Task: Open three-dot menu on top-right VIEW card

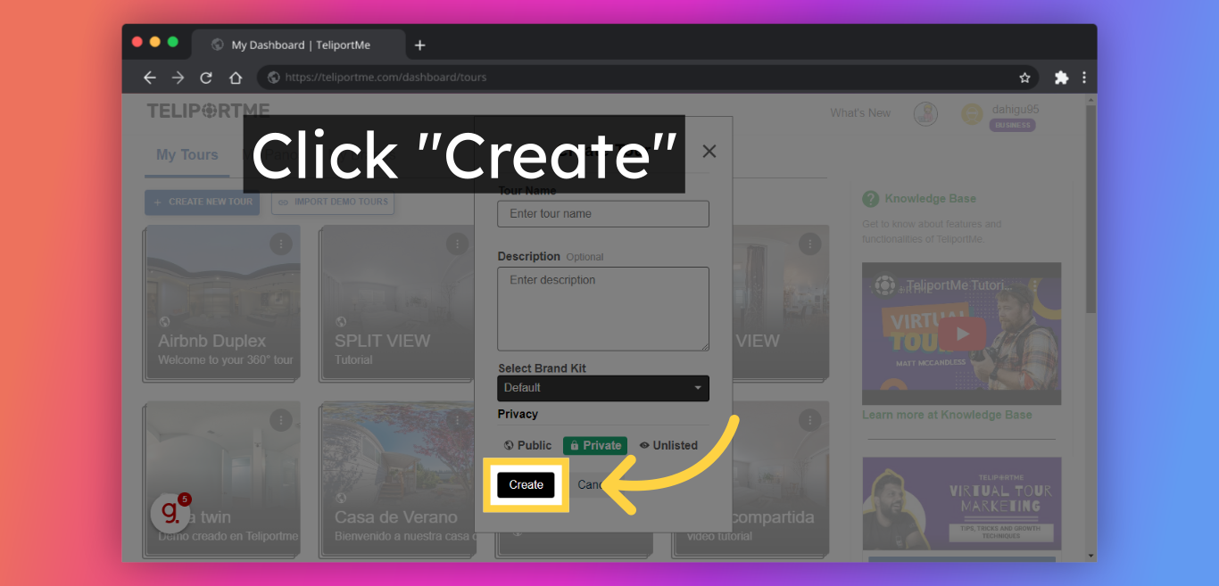Action: [x=809, y=243]
